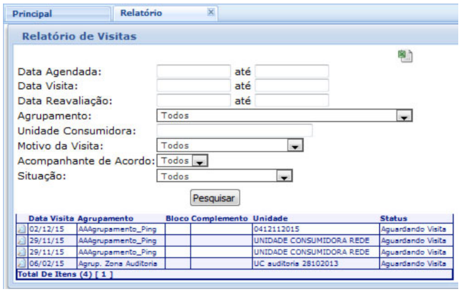Click the Status column header
Screen dimensions: 463x292
coord(393,218)
